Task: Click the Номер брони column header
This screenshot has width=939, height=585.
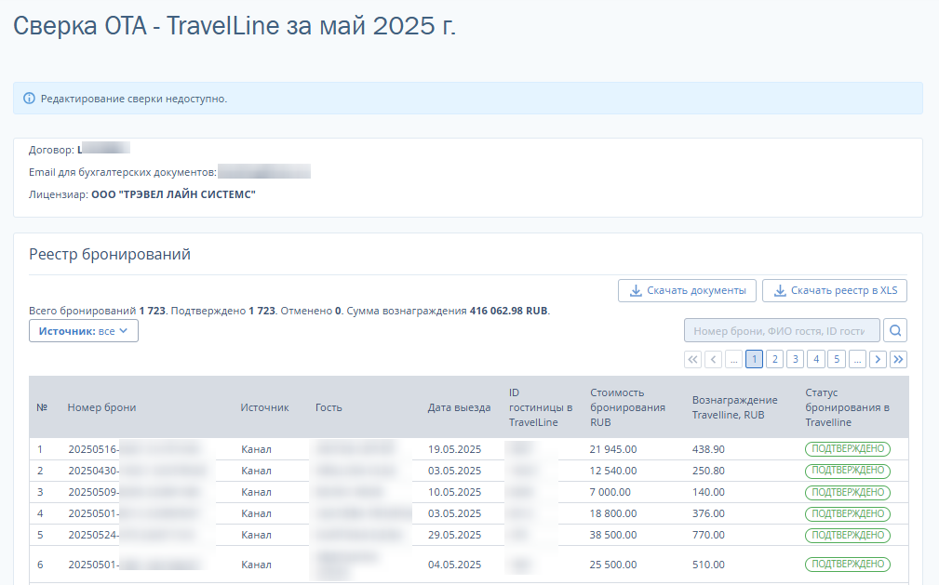Action: [x=101, y=407]
